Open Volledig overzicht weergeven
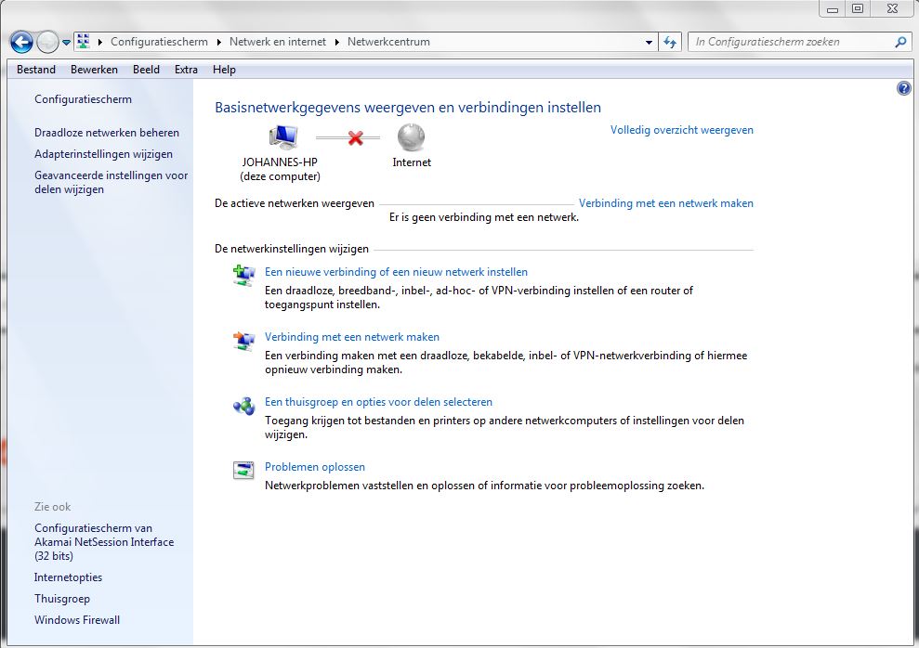This screenshot has height=648, width=919. [x=682, y=130]
